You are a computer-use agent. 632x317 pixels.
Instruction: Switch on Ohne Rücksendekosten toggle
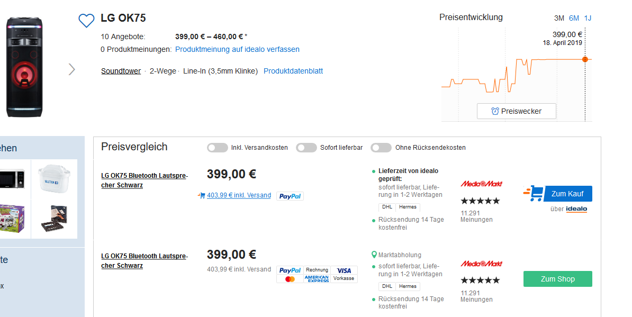pos(381,148)
